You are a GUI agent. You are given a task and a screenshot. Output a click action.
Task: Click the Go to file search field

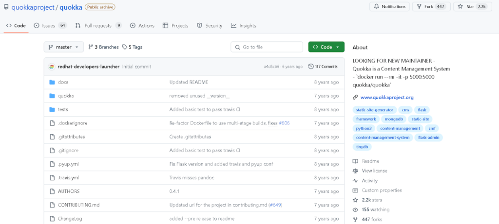coord(267,47)
